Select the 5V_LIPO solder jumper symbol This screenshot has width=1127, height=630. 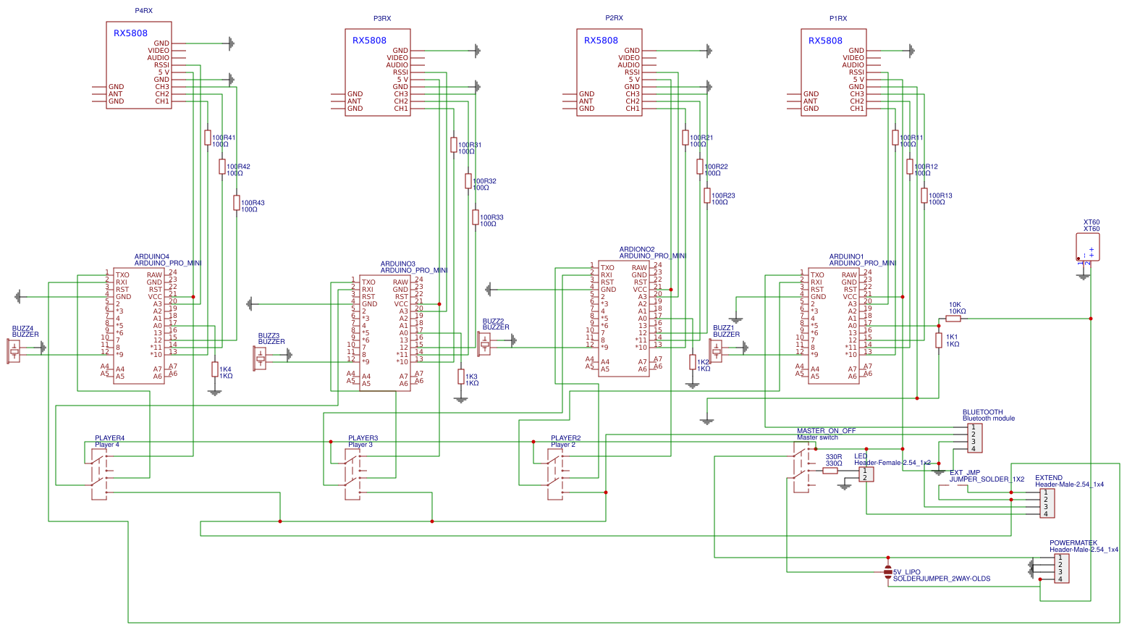(887, 572)
